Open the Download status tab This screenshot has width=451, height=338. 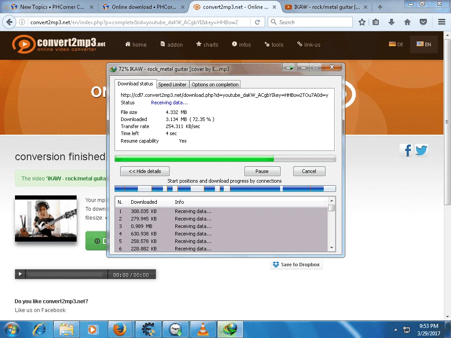[x=135, y=84]
